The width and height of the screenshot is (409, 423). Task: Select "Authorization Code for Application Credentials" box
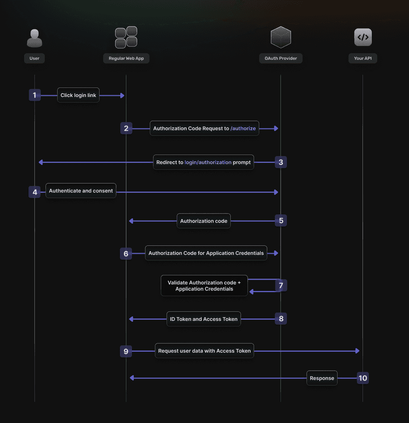coord(206,253)
